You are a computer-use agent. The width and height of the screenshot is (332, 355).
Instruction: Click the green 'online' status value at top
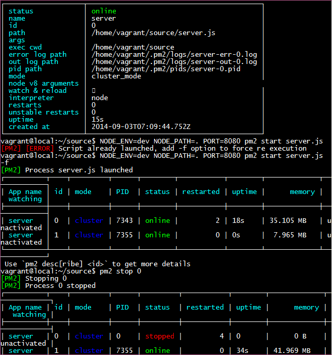(104, 11)
